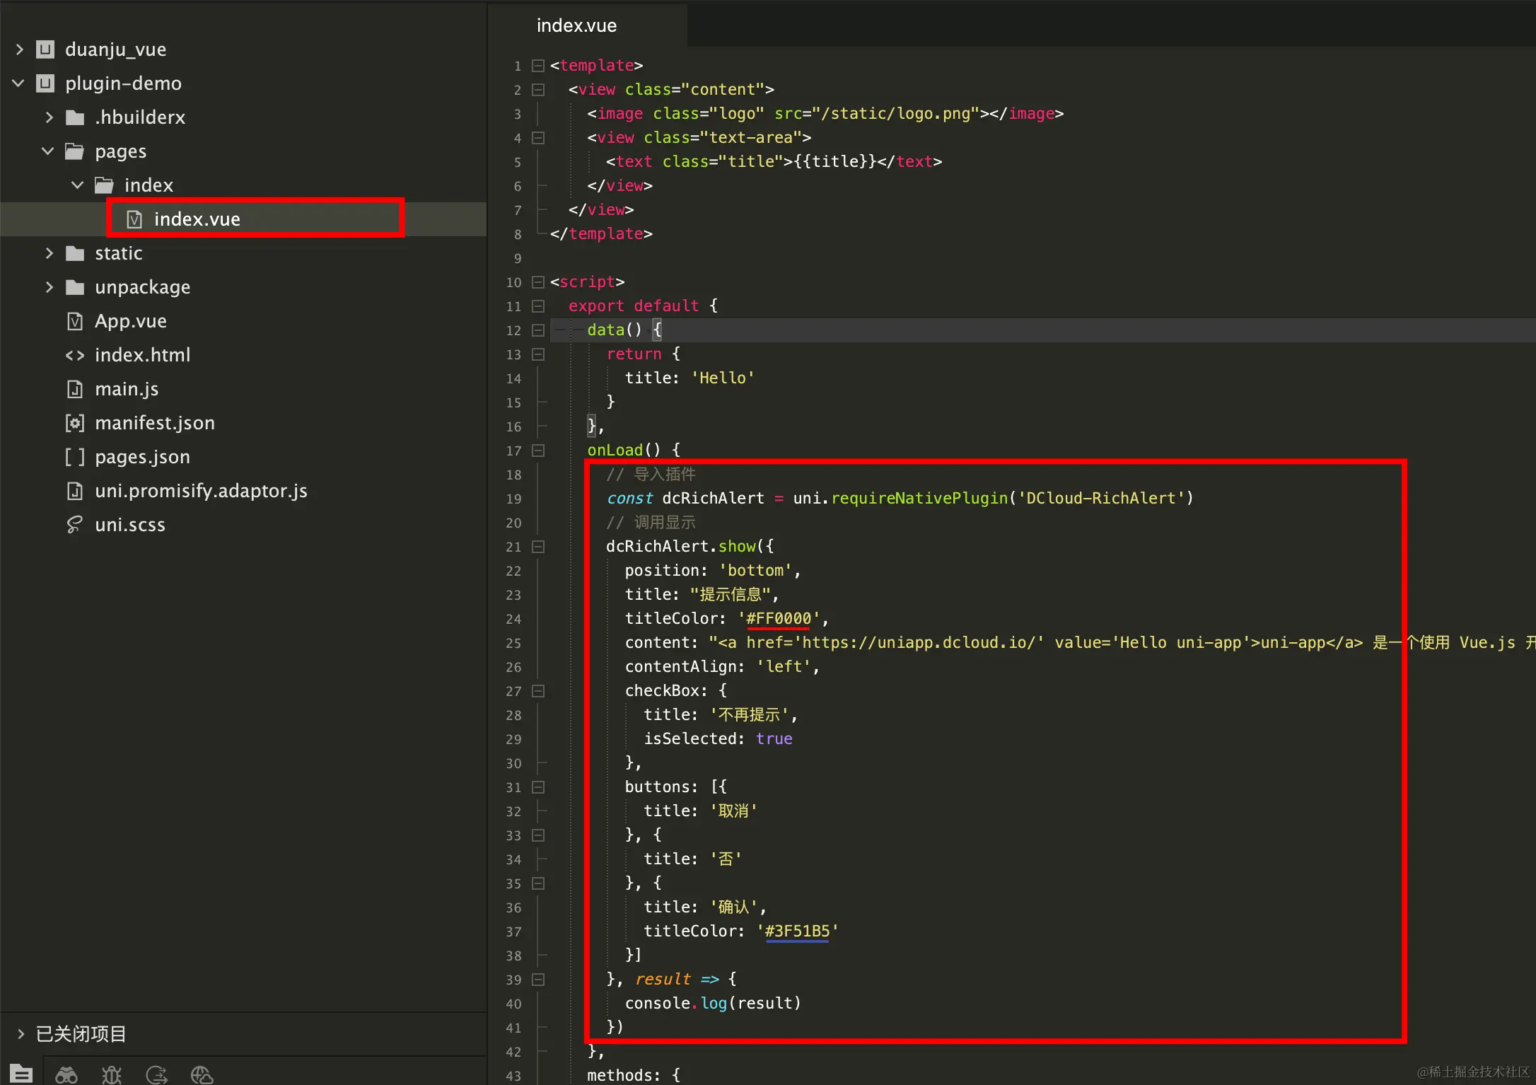Viewport: 1536px width, 1085px height.
Task: Click line number 25 in the gutter
Action: (x=513, y=643)
